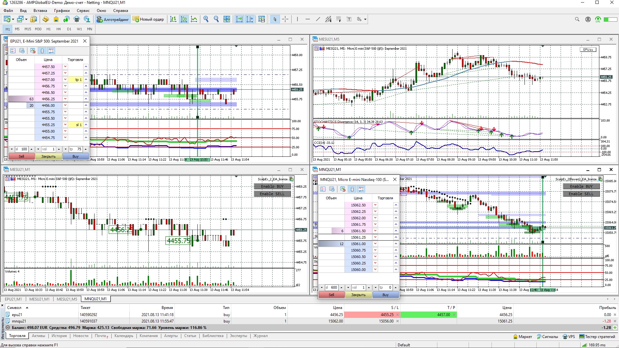
Task: Expand the profiles dropdown arrow in toolbar
Action: 26,19
